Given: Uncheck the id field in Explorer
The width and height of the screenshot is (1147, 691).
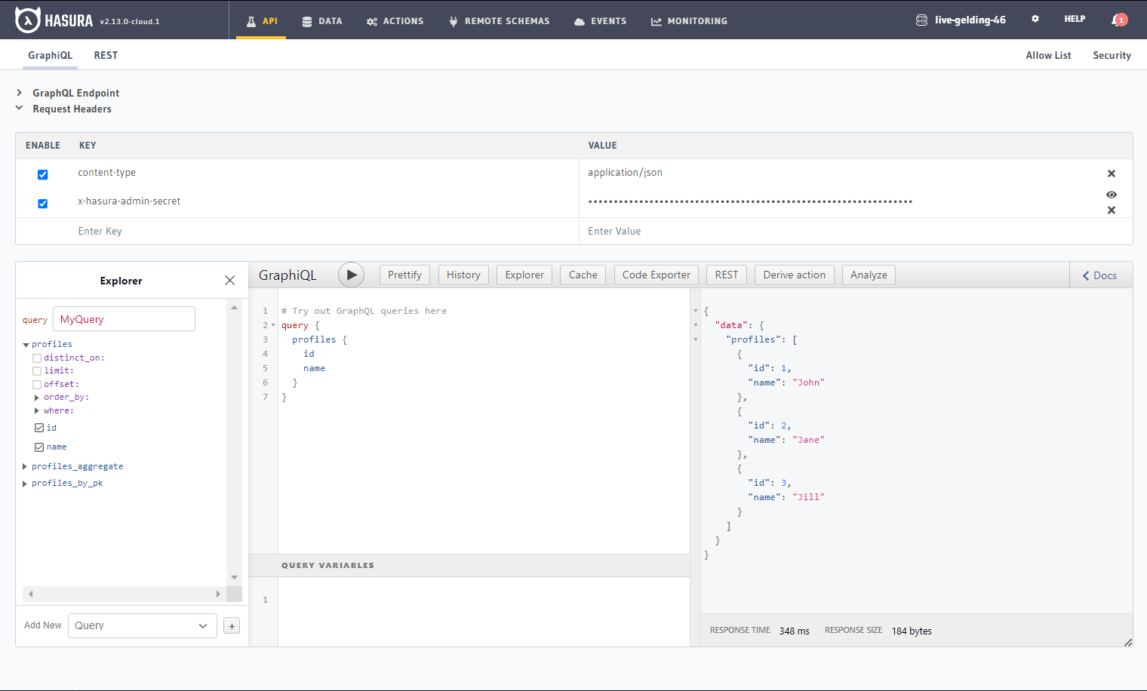Looking at the screenshot, I should point(39,427).
